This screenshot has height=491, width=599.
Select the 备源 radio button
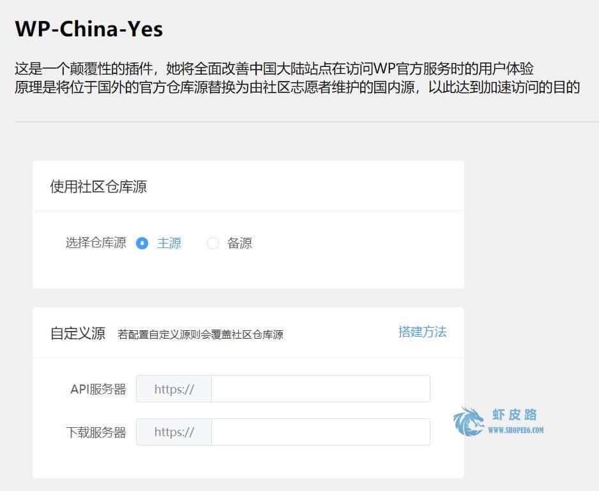point(213,243)
